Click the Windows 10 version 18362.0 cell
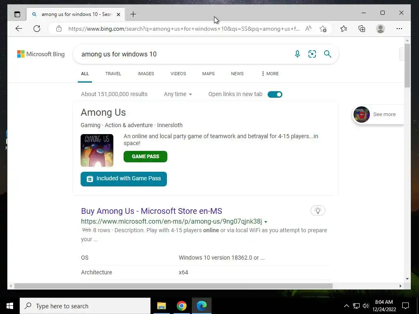 click(221, 258)
